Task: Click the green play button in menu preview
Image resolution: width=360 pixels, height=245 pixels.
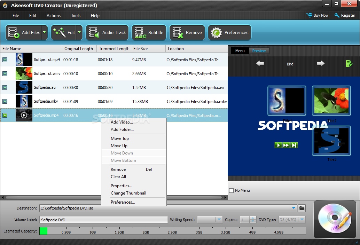Action: [x=278, y=145]
